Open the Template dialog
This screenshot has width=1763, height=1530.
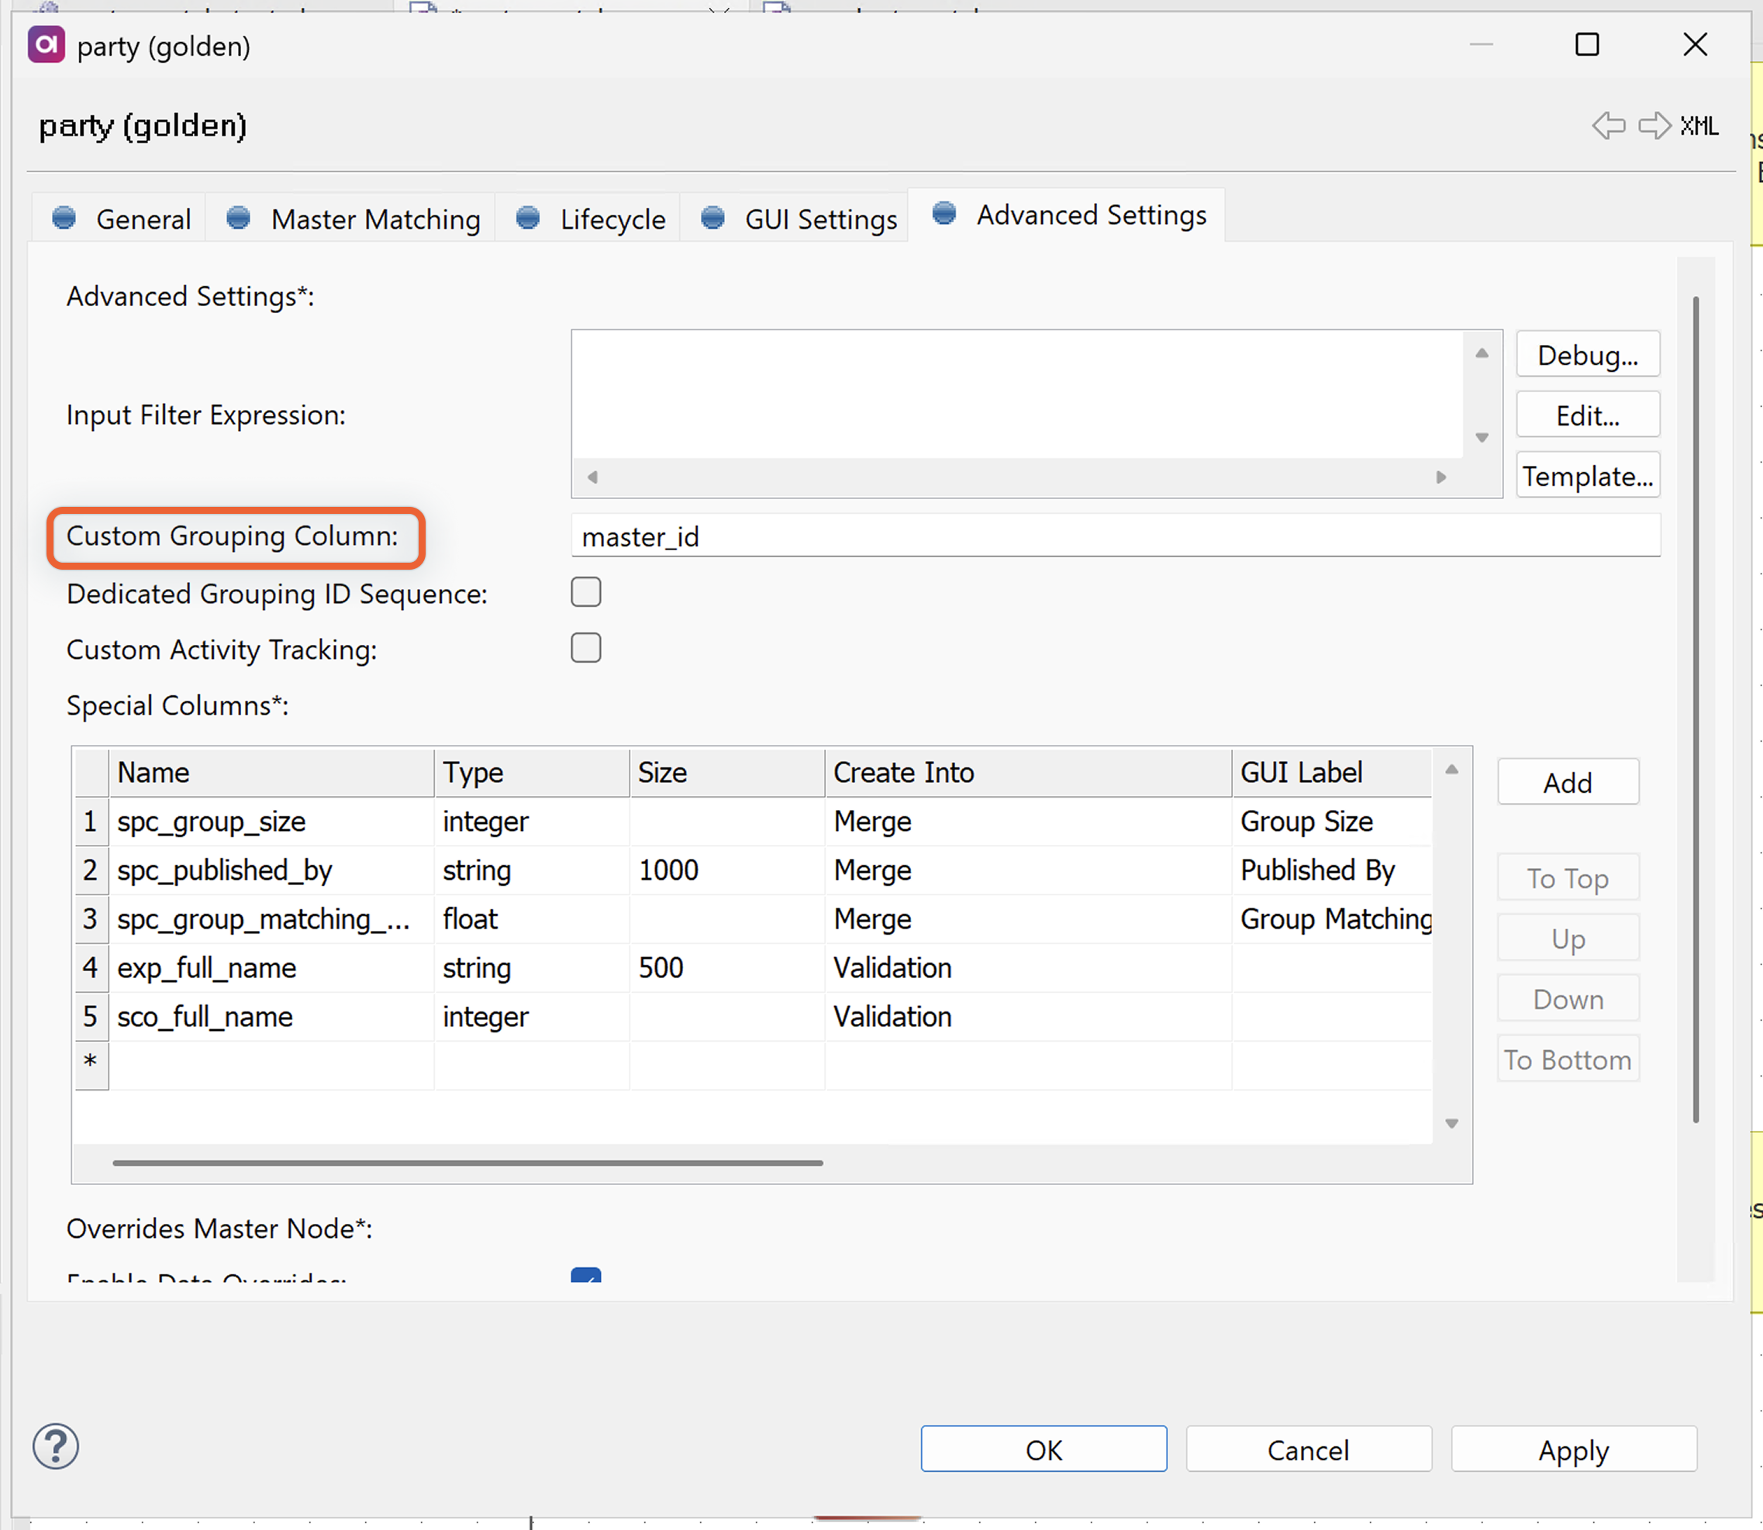1587,476
